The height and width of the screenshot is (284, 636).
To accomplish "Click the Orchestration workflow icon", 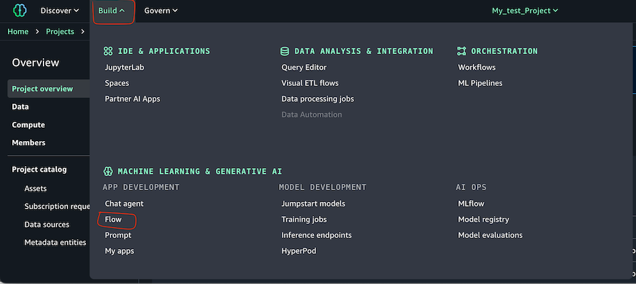I will point(461,51).
